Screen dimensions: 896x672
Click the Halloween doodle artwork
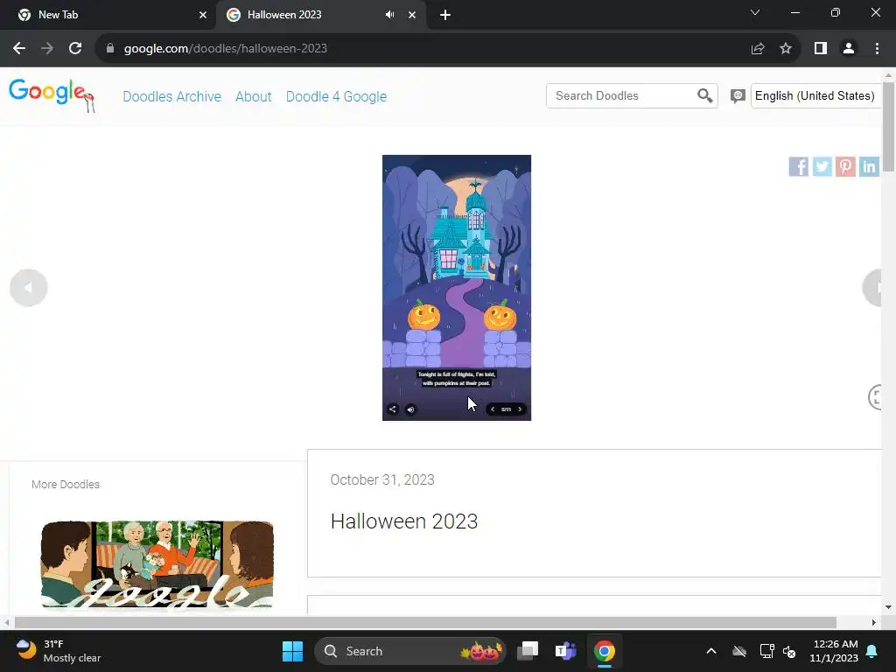point(457,287)
